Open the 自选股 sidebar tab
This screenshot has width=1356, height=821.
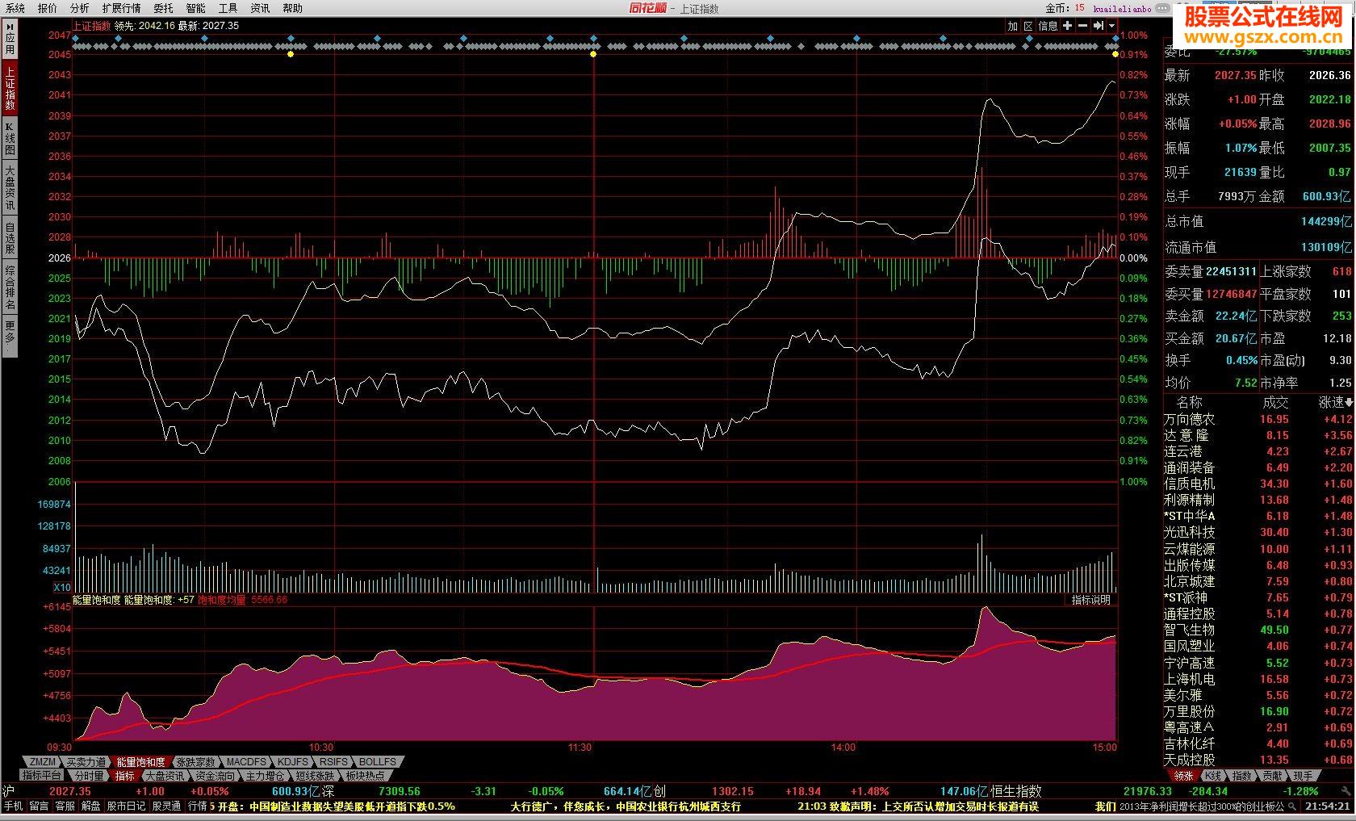(x=10, y=237)
